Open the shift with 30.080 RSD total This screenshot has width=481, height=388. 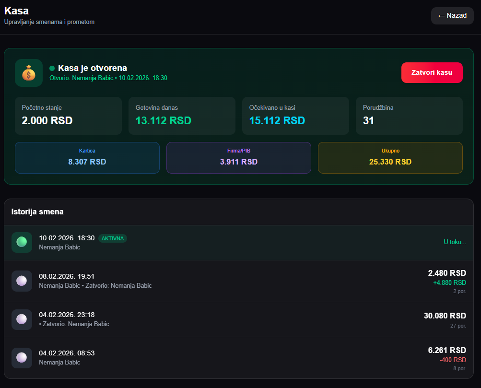[239, 319]
